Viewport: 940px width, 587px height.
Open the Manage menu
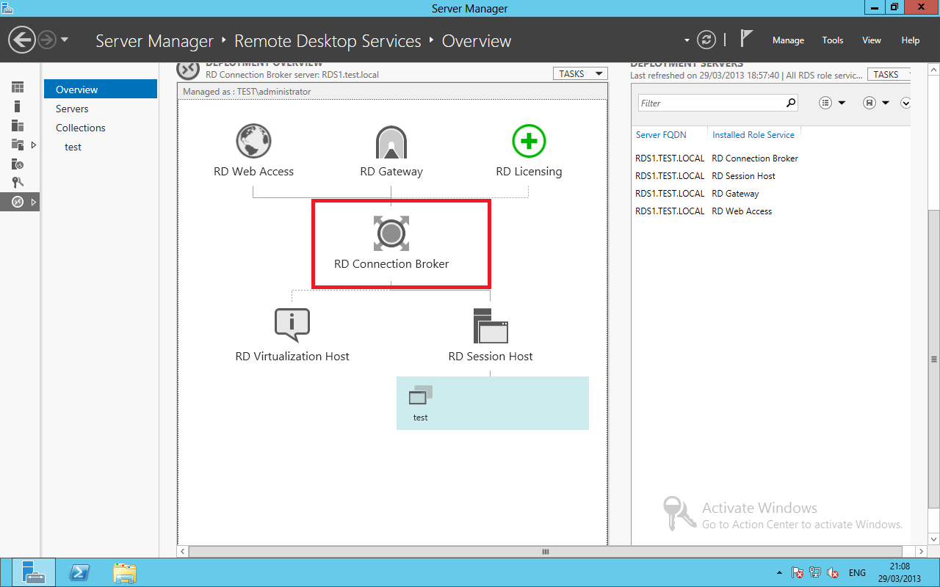click(x=788, y=40)
